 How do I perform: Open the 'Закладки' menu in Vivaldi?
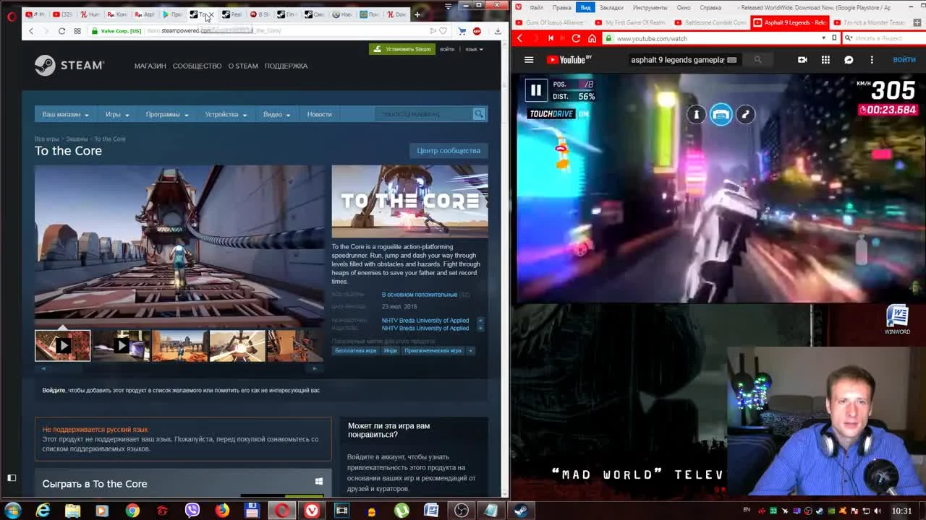(611, 7)
